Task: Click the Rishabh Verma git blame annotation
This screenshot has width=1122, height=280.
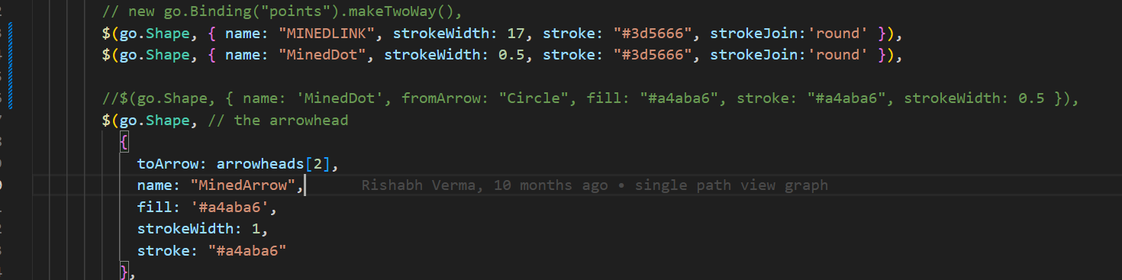Action: pos(485,185)
